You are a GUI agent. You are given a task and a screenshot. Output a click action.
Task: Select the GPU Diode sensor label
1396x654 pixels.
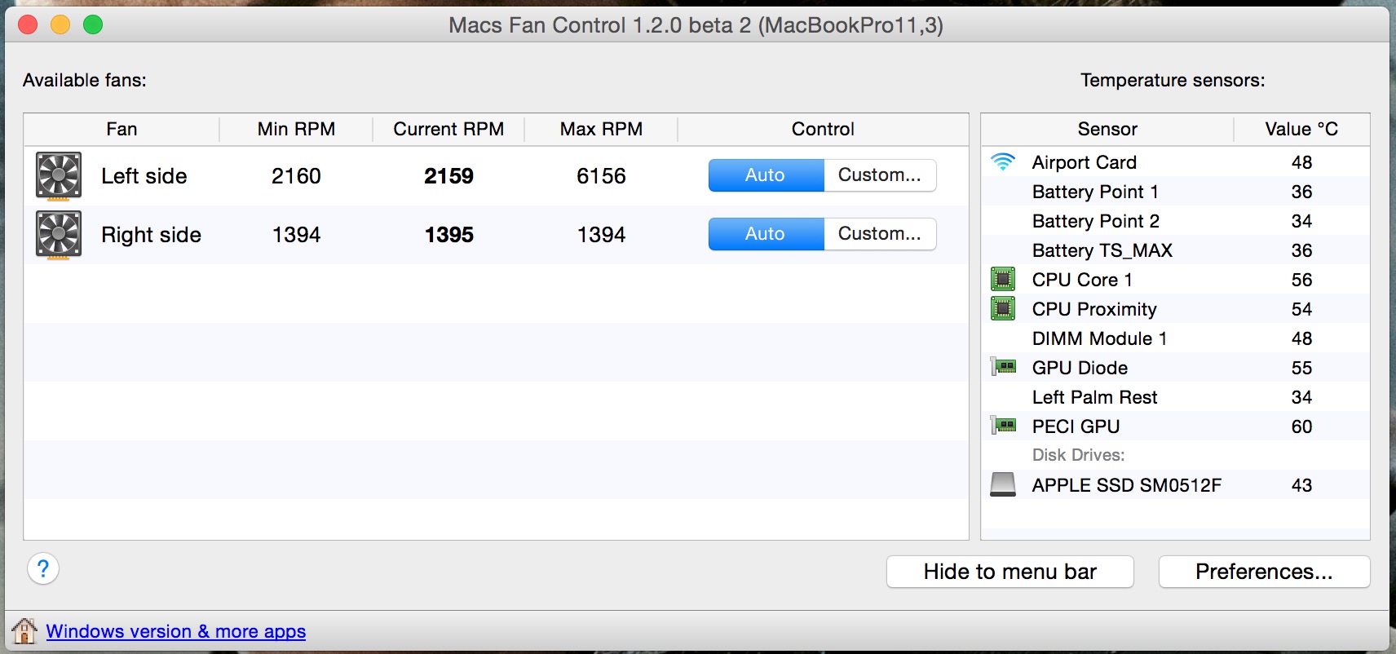click(x=1080, y=368)
